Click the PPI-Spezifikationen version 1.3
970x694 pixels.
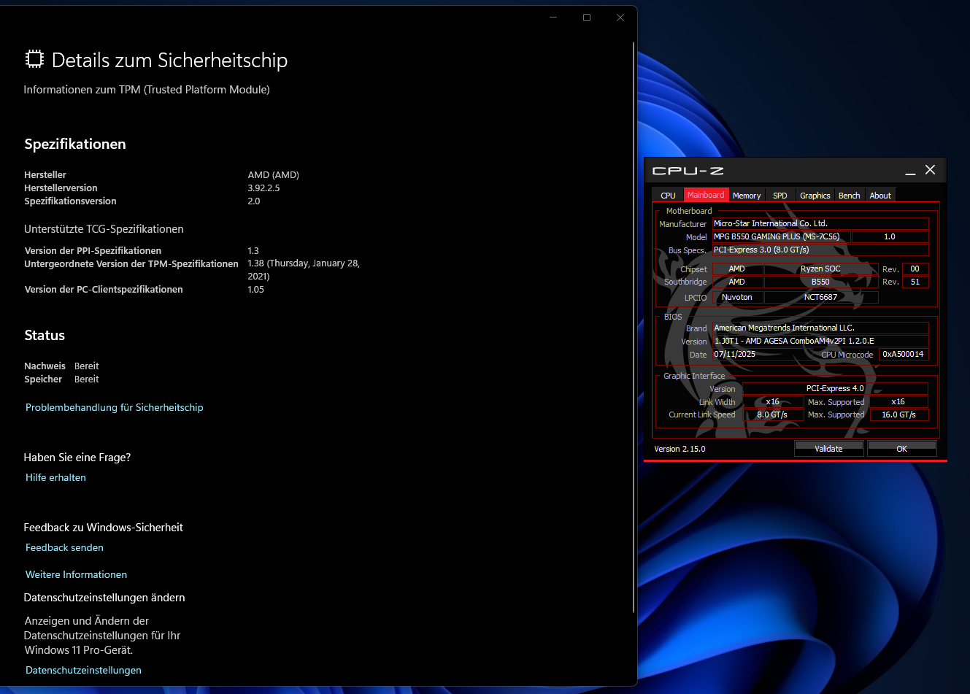click(253, 250)
